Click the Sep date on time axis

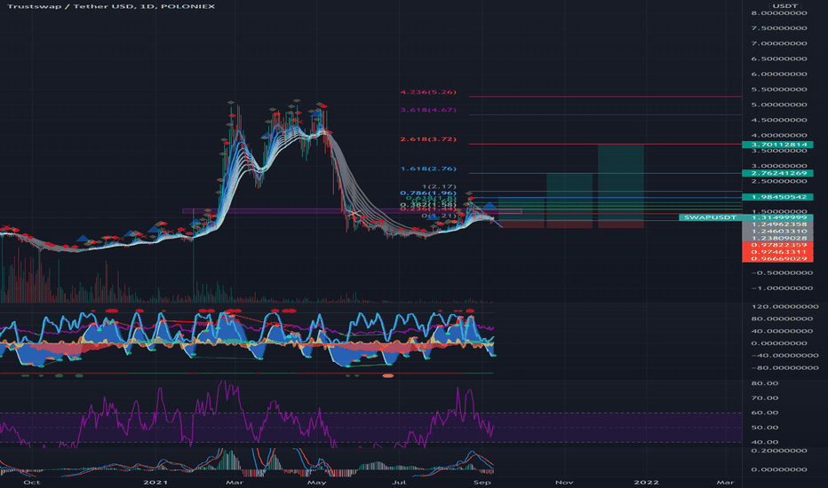482,482
